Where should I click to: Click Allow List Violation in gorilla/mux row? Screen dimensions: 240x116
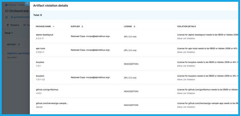tap(186, 93)
